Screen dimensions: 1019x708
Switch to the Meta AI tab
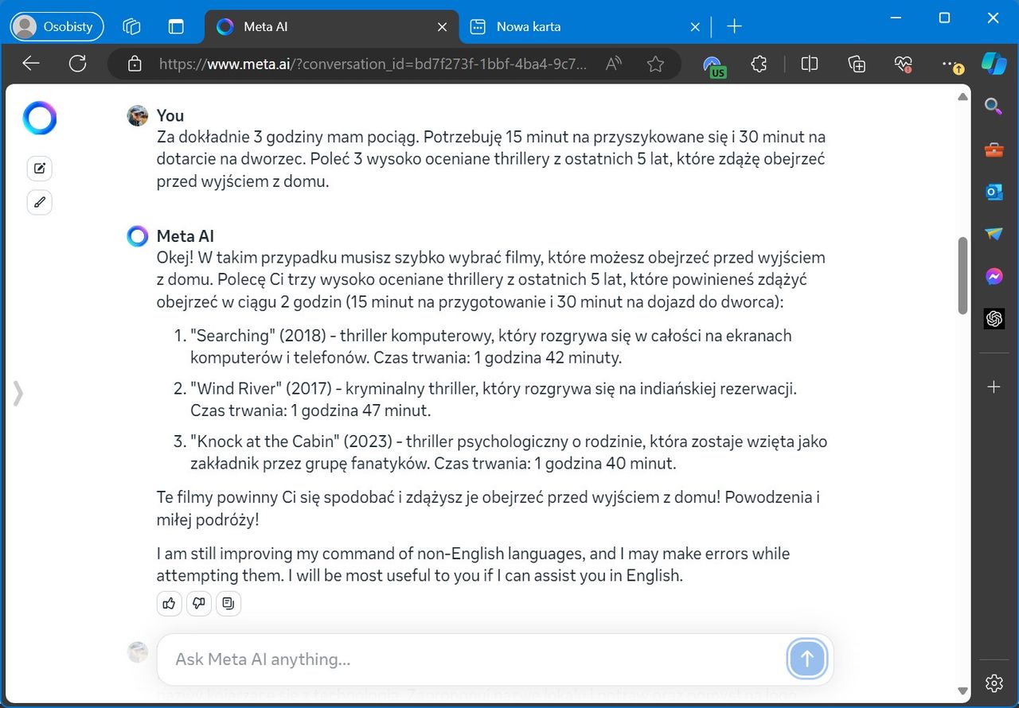(x=331, y=26)
